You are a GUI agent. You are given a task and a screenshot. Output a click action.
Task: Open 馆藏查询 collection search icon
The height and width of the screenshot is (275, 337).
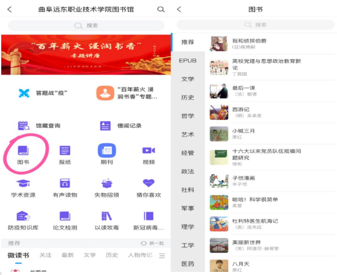23,126
